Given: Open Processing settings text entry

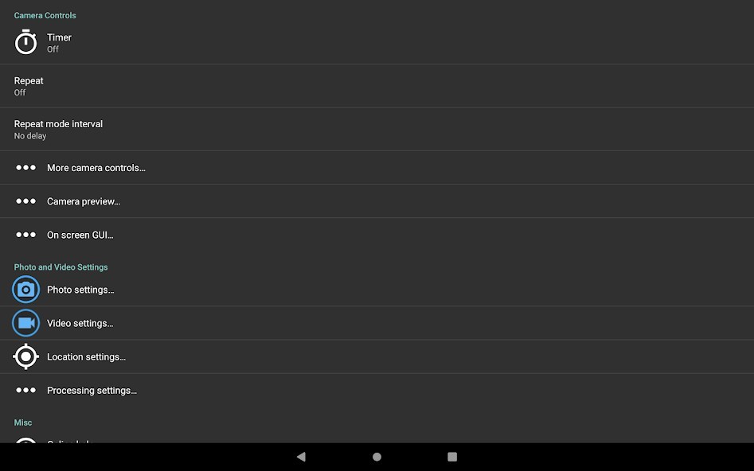Looking at the screenshot, I should coord(92,391).
